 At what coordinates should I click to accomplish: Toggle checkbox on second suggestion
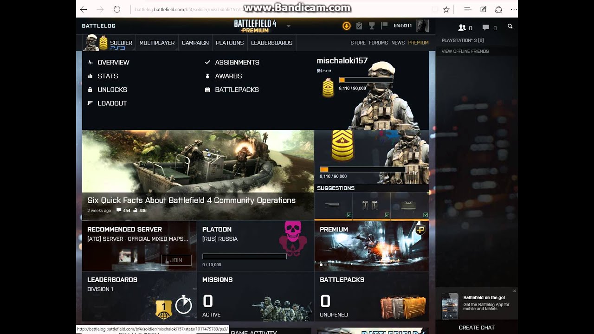point(387,215)
